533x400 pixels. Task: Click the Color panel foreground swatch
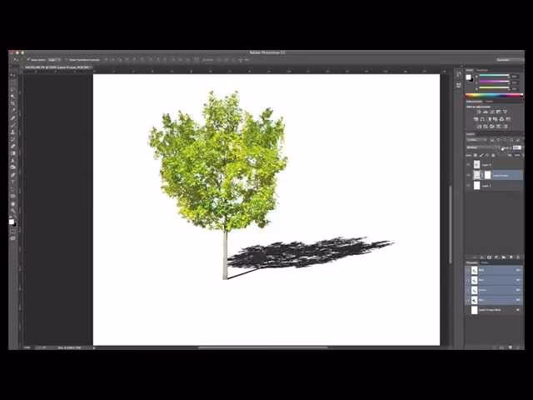tap(468, 77)
